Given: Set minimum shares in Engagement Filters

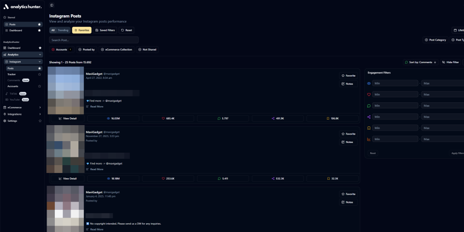Looking at the screenshot, I should 395,117.
